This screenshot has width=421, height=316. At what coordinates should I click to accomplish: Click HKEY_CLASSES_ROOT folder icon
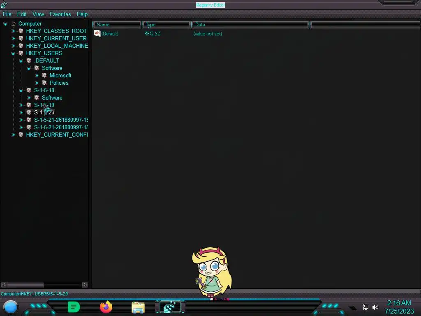[21, 31]
